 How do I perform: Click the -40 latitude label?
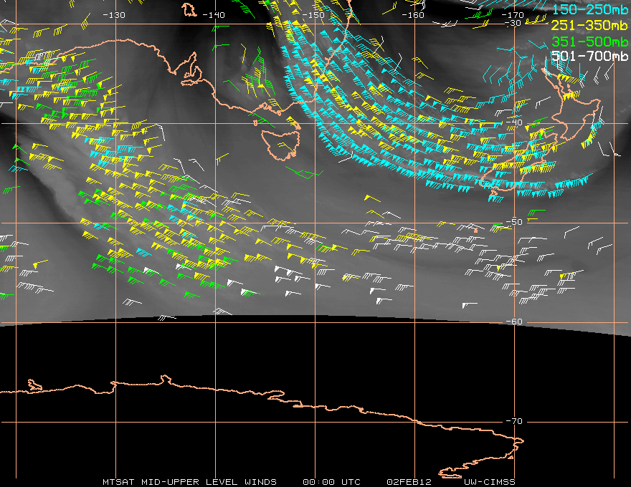pos(513,123)
